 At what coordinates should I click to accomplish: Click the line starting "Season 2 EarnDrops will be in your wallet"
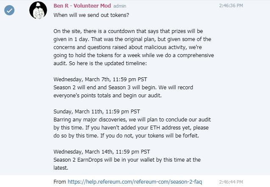coord(127,159)
